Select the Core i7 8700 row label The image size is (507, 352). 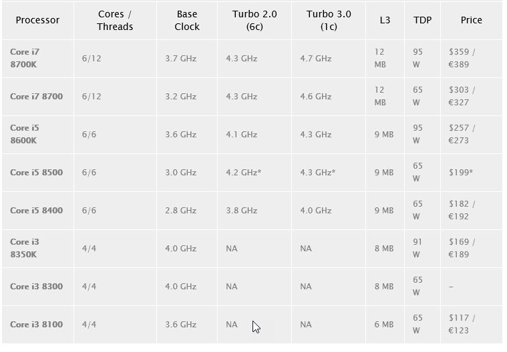pos(36,96)
